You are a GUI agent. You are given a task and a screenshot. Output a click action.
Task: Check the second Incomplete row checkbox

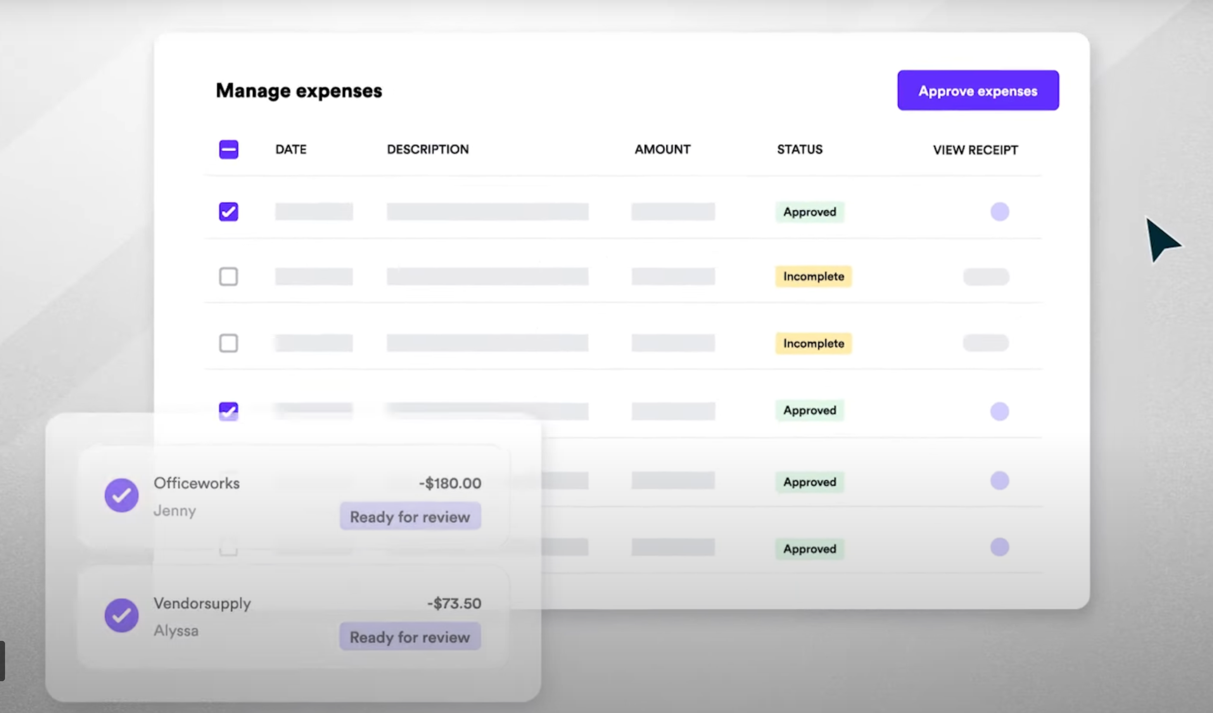coord(228,343)
